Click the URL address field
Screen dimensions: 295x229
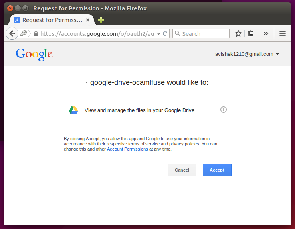tap(97, 34)
